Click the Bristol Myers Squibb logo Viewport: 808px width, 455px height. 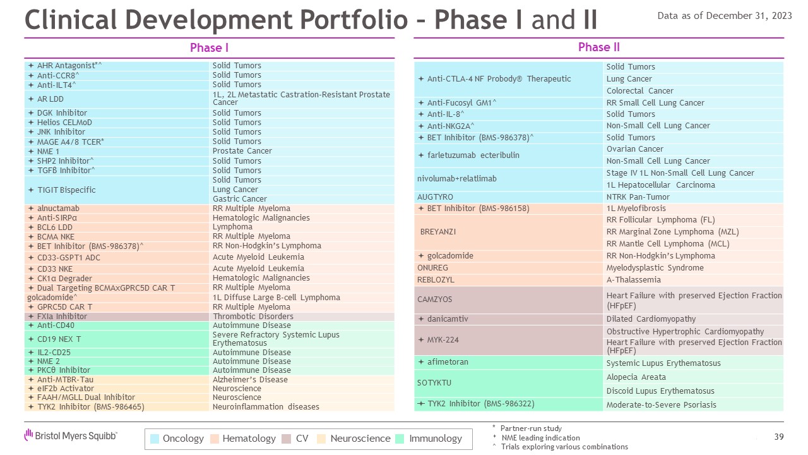(x=71, y=435)
